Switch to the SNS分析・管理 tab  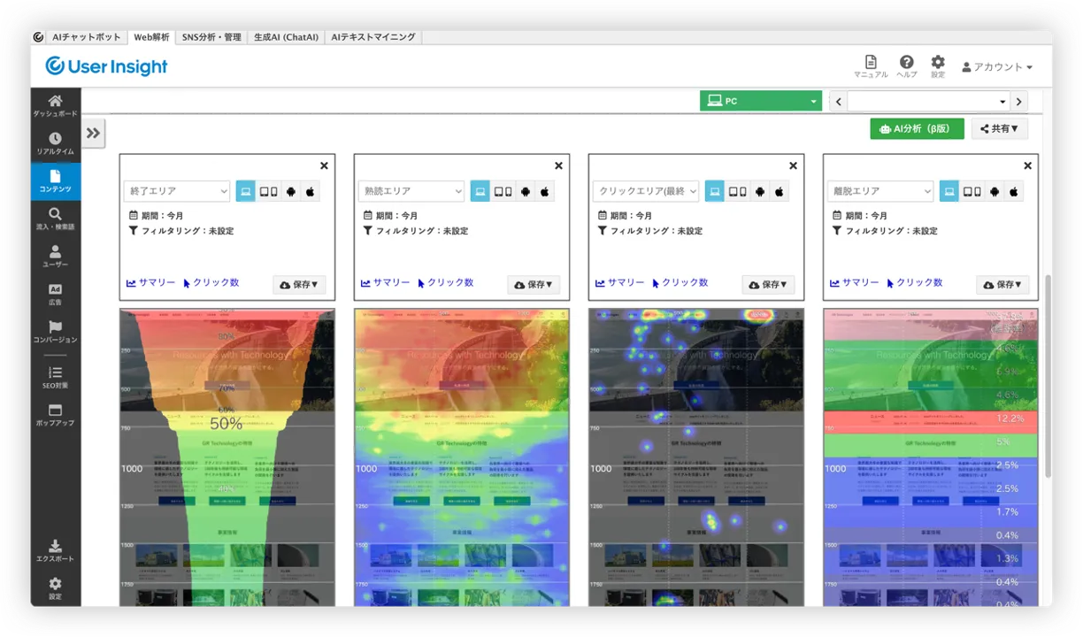pyautogui.click(x=211, y=37)
